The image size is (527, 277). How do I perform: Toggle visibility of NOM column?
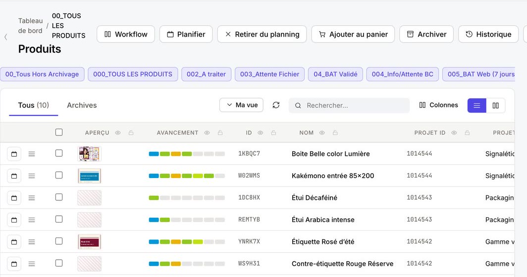[322, 133]
